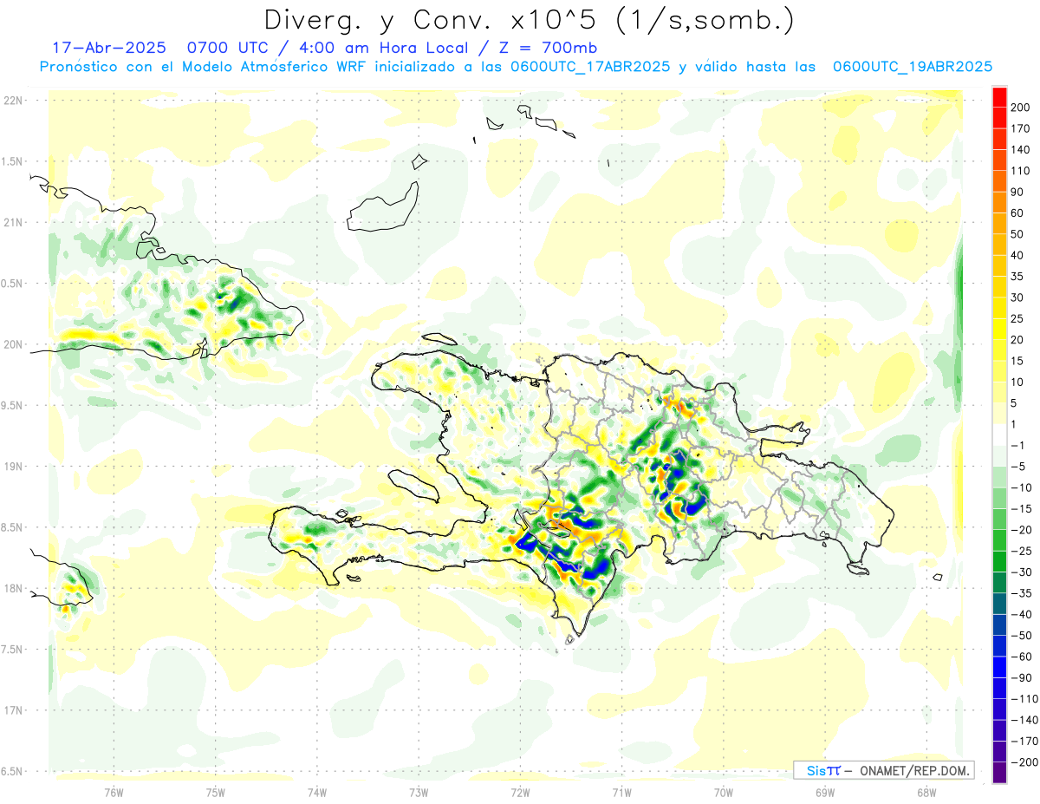Click the -170 value on the color scale
1040x804 pixels.
1025,742
